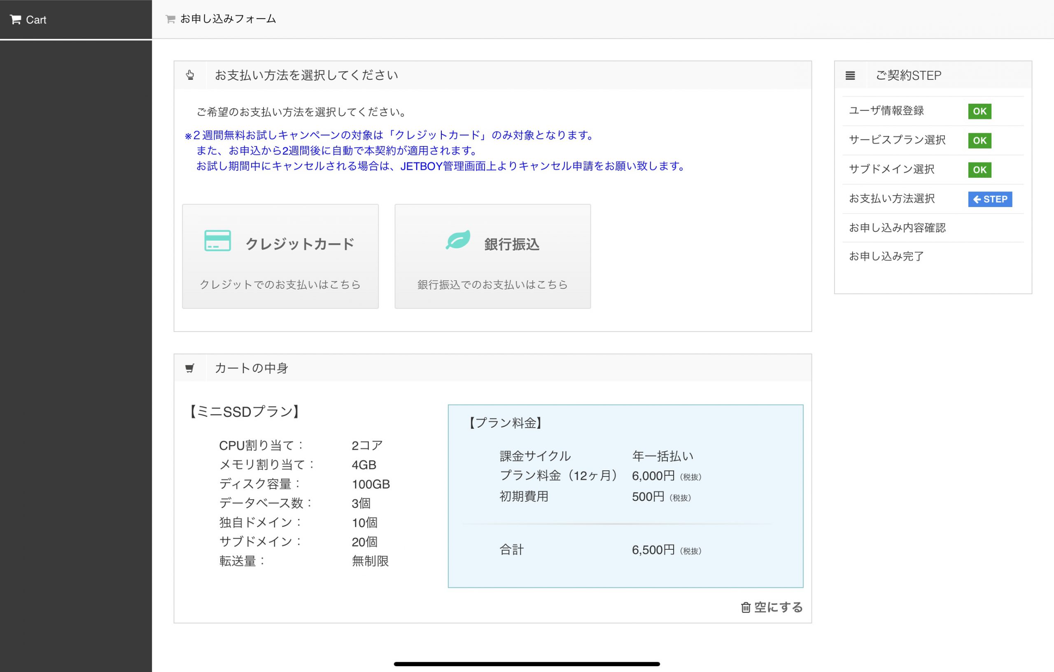Click the 6,000円 plan fee value
This screenshot has height=672, width=1054.
click(x=653, y=476)
